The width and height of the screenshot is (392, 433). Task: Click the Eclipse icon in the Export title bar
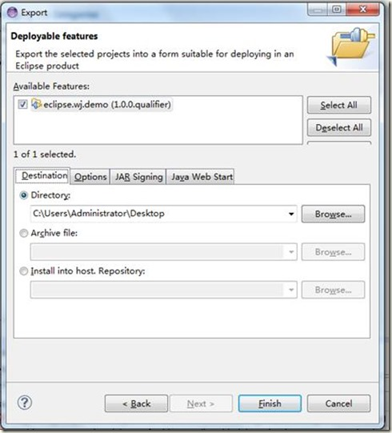point(13,13)
